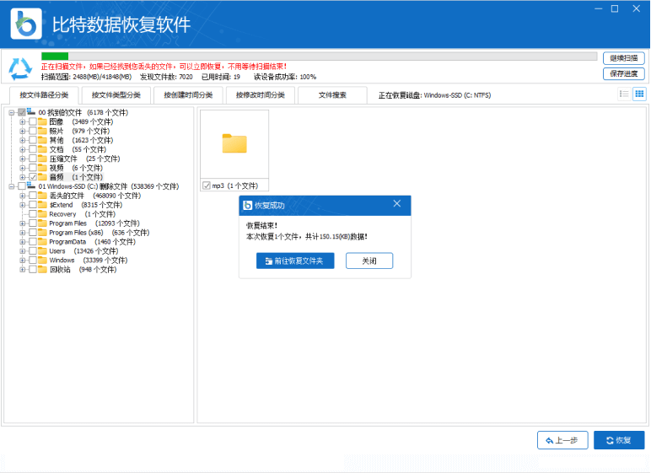651x473 pixels.
Task: Click drive icon of 01 Windows-SSD (C:)
Action: pyautogui.click(x=31, y=185)
